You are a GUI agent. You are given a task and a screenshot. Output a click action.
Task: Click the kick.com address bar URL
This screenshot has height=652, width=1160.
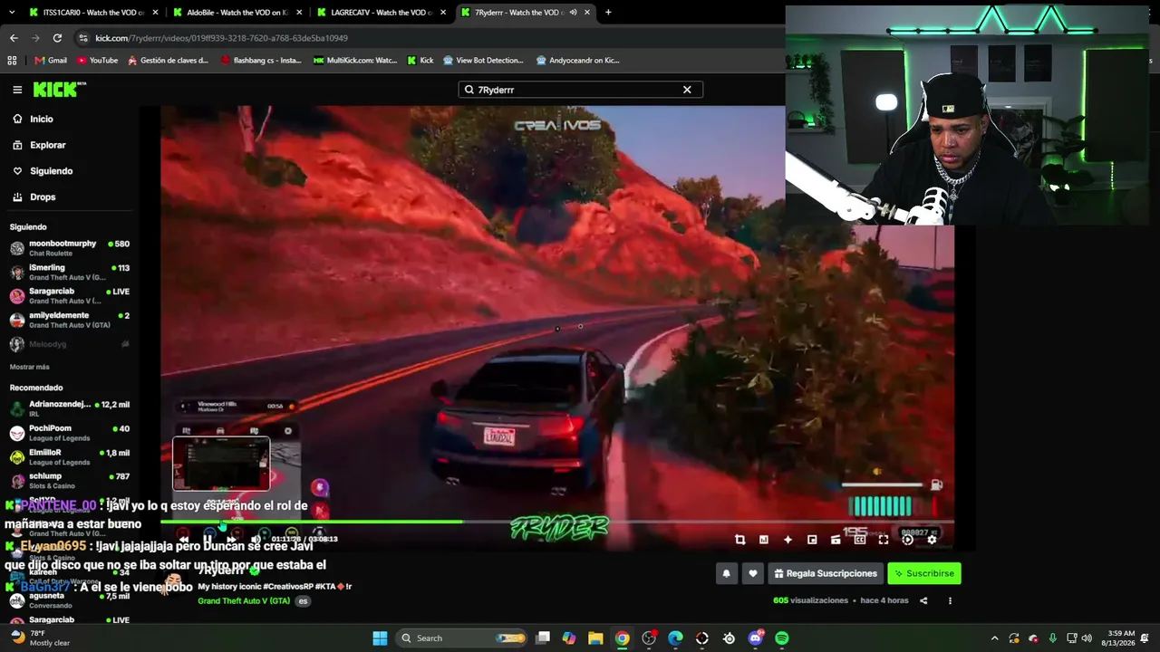[x=221, y=38]
